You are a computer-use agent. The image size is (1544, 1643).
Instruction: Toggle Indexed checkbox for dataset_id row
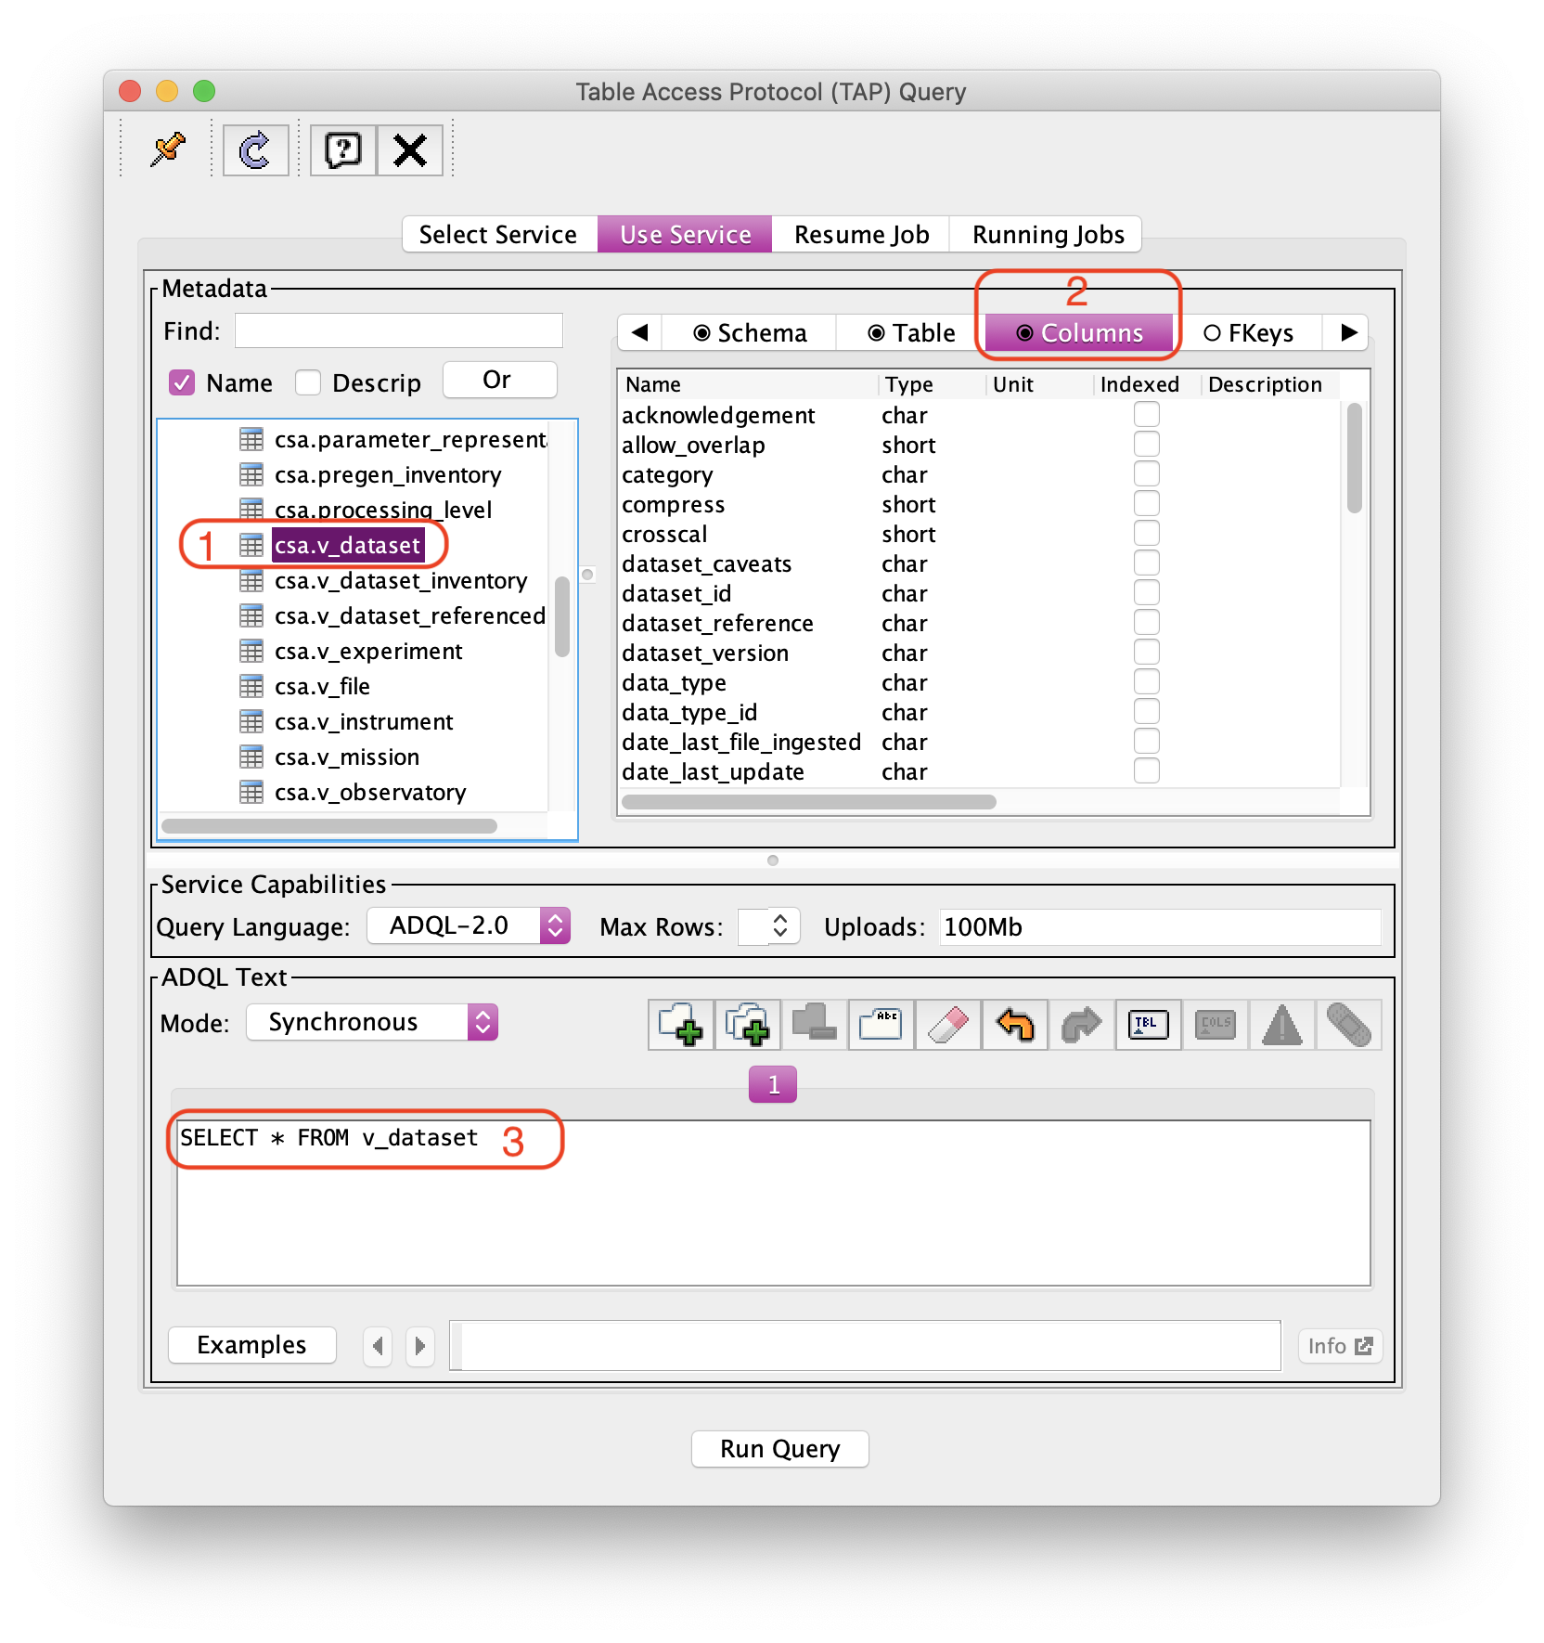tap(1147, 592)
